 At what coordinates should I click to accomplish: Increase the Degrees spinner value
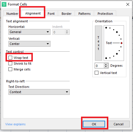pyautogui.click(x=106, y=64)
